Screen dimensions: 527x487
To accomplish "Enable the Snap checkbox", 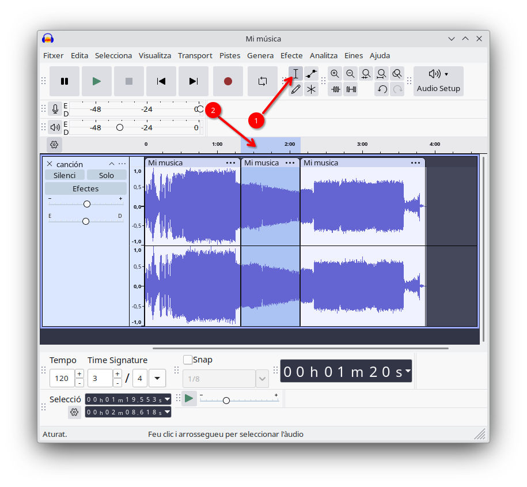I will pyautogui.click(x=188, y=360).
